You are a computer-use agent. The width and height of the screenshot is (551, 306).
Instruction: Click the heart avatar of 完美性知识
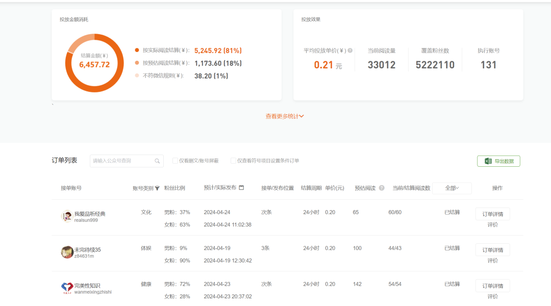pos(67,288)
